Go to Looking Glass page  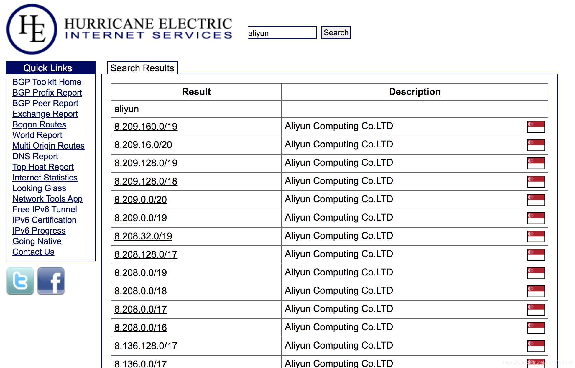coord(39,188)
